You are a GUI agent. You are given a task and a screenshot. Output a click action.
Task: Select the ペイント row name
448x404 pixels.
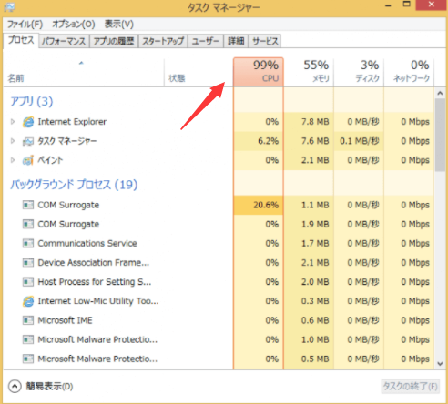click(x=50, y=160)
